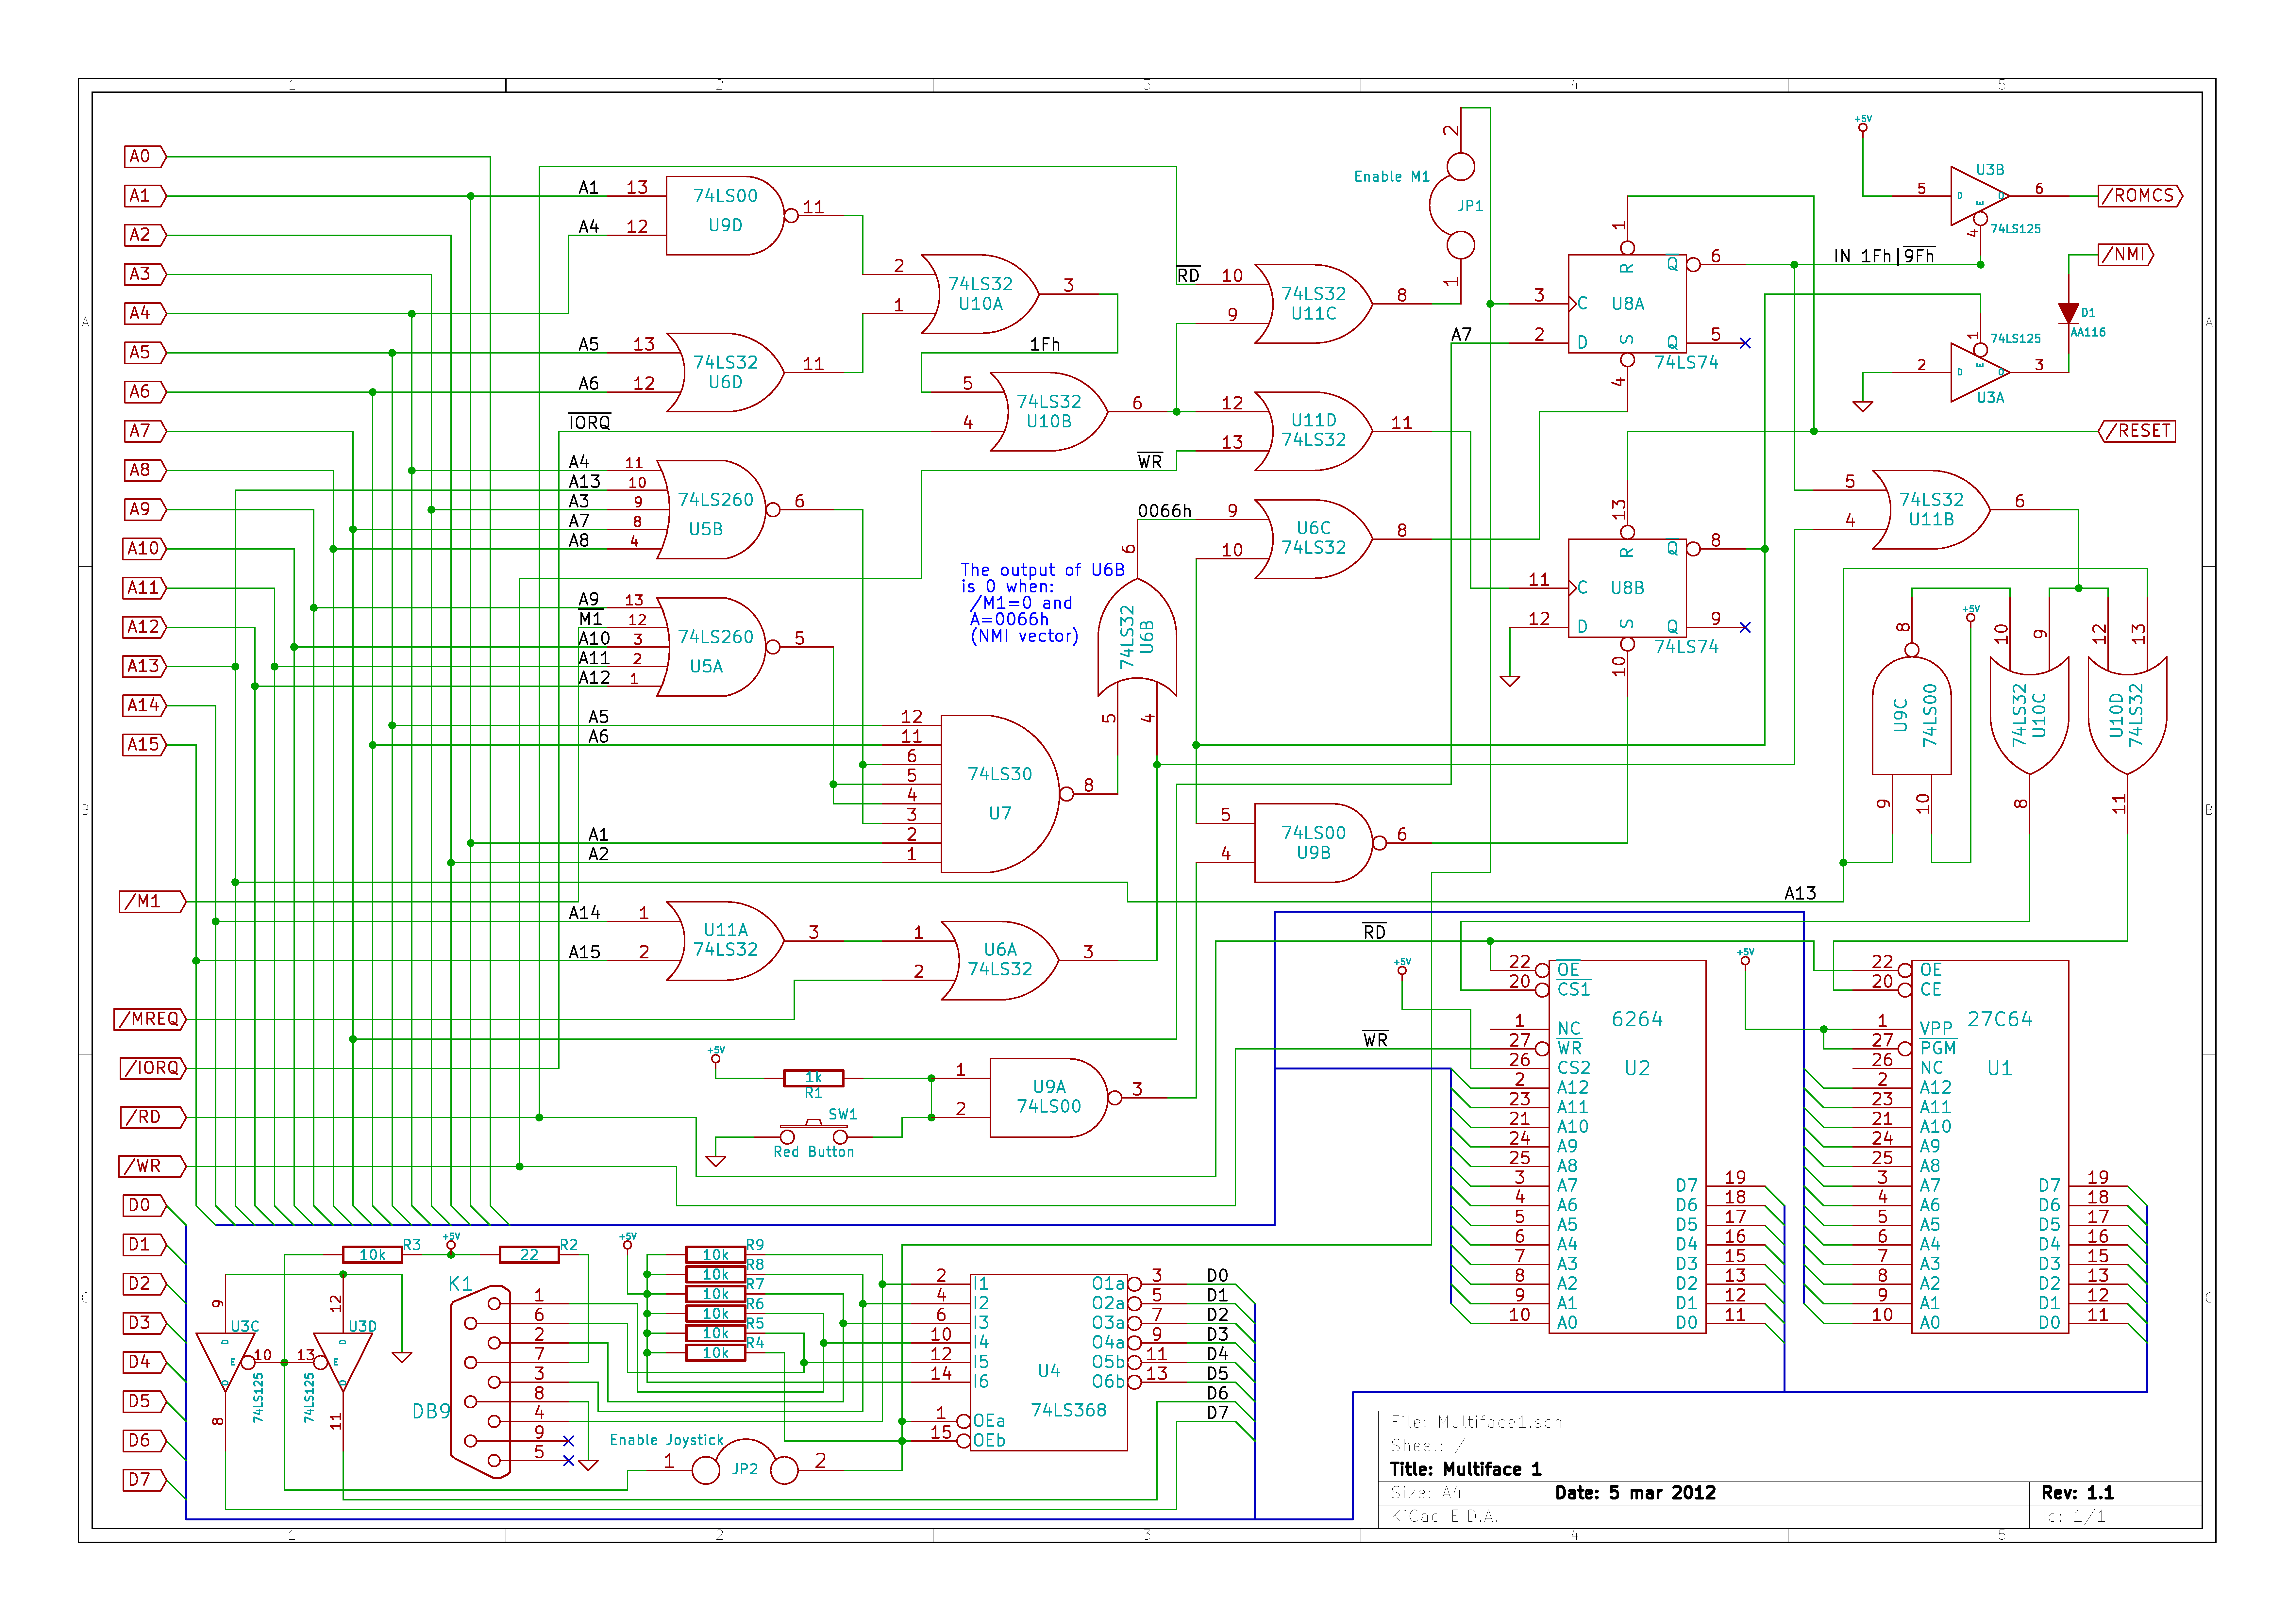Select the U11B 74LS32 OR gate
The image size is (2296, 1623).
pyautogui.click(x=1931, y=510)
